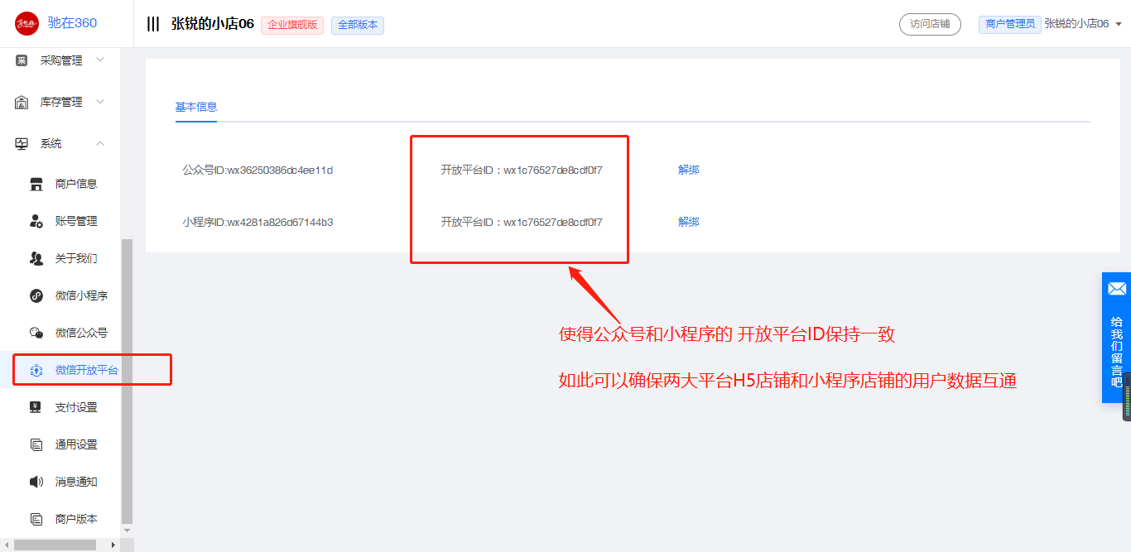Click 解绑 for the 小程序 row
Viewport: 1131px width, 552px height.
tap(689, 222)
